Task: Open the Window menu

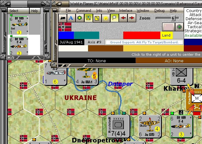Action: click(x=143, y=11)
